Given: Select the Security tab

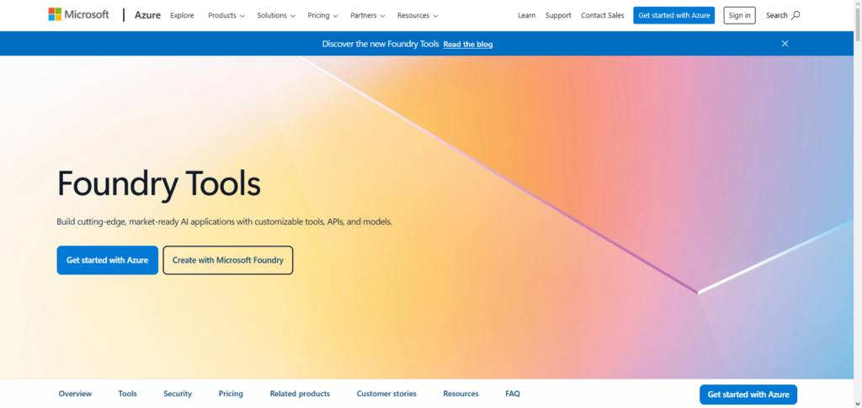Looking at the screenshot, I should click(x=178, y=394).
